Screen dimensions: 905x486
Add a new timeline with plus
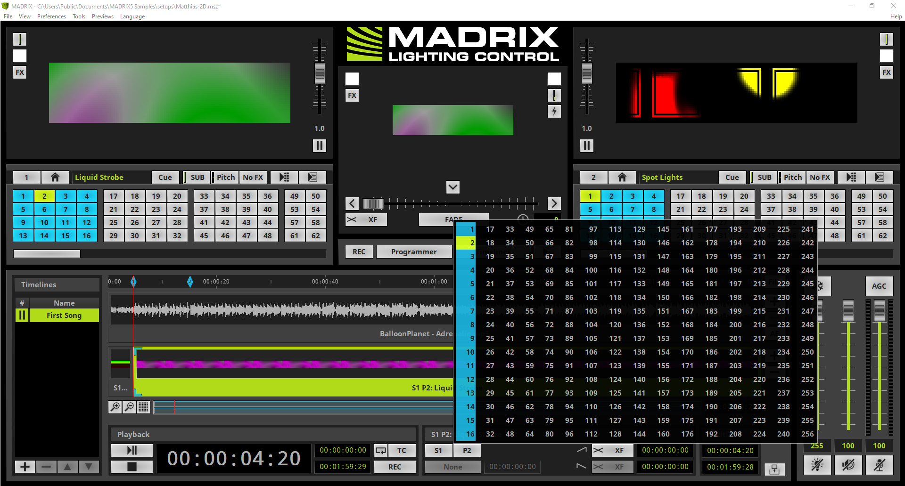25,467
